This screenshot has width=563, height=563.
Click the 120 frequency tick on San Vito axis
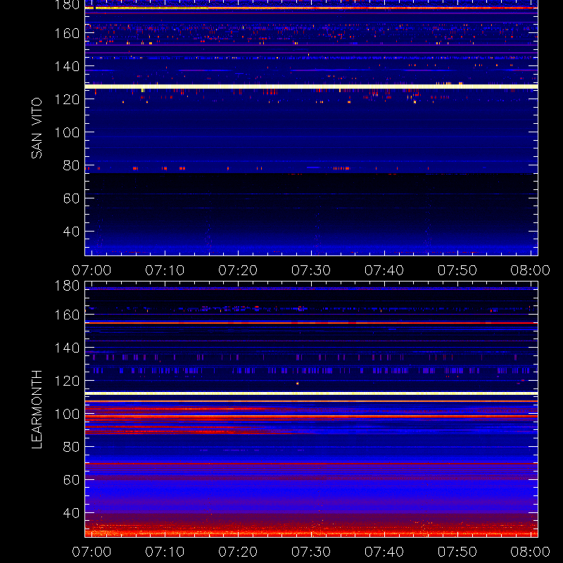[x=67, y=99]
